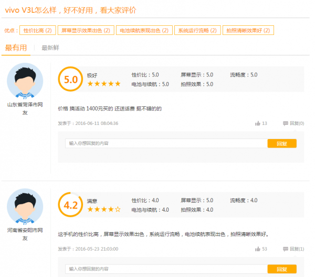Select 拍照清晰效果好 (2) tag
Screen dimensions: 315x277
[248, 31]
